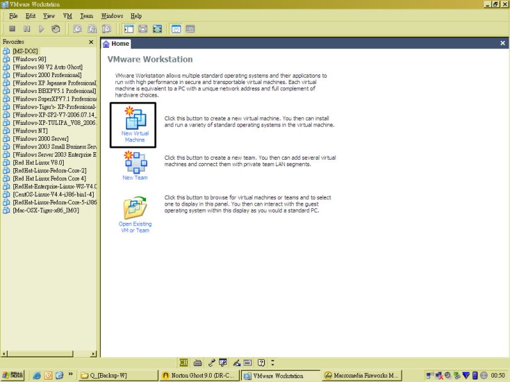This screenshot has height=382, width=510.
Task: Click the CH language bar indicator
Action: click(184, 362)
